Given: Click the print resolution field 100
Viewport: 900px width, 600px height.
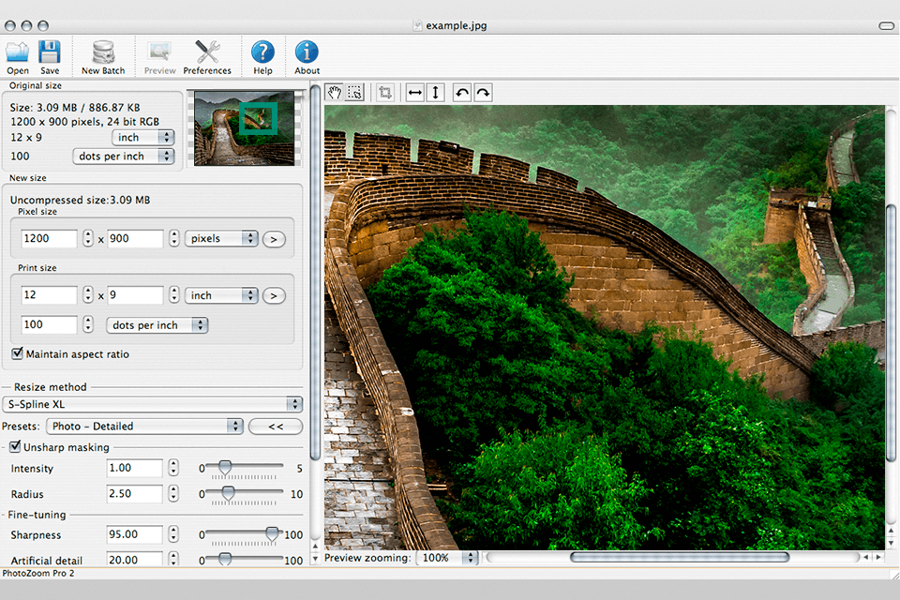Looking at the screenshot, I should pyautogui.click(x=50, y=324).
